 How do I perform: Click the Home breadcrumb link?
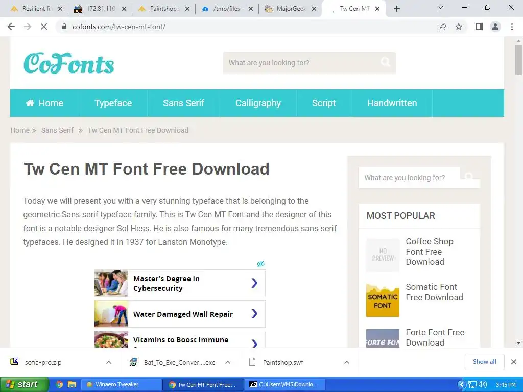coord(20,130)
